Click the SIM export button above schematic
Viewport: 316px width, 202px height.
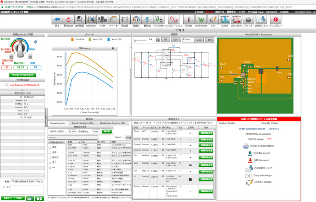click(209, 40)
